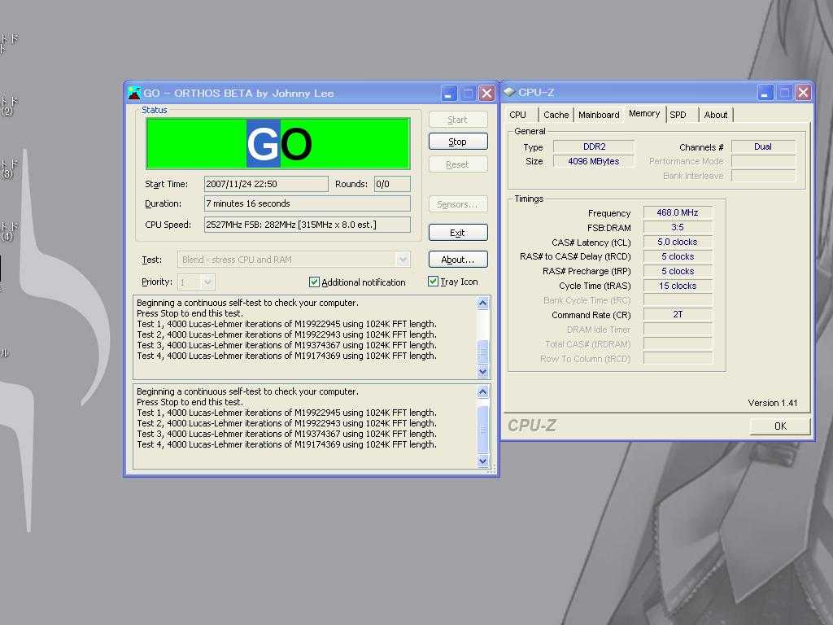Click the FSB:DRAM ratio 3:5
833x625 pixels.
(678, 228)
